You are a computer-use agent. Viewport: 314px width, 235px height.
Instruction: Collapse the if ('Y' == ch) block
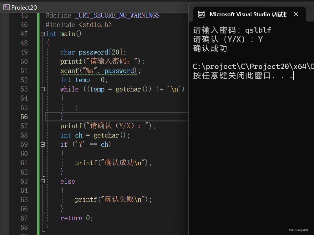point(43,144)
